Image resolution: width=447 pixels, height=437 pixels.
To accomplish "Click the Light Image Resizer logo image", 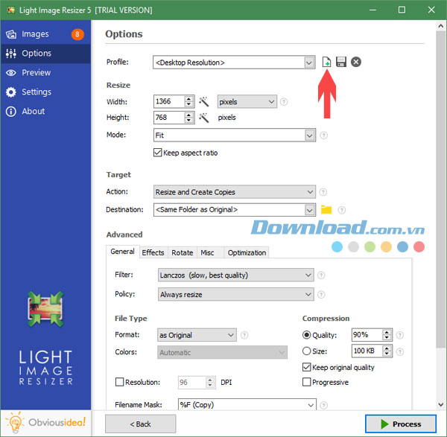I will (x=45, y=309).
